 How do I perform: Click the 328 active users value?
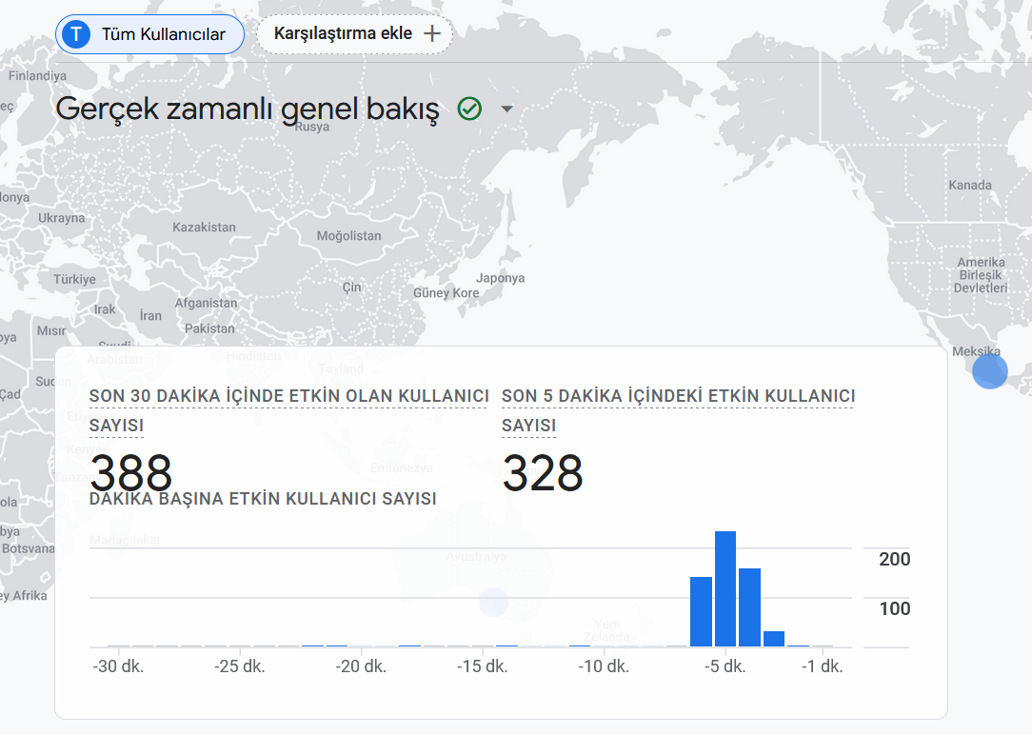543,472
